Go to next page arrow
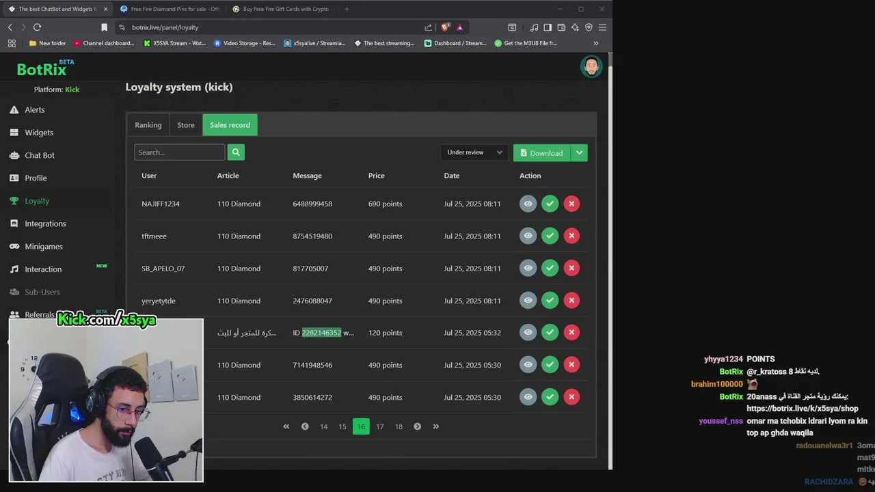Image resolution: width=875 pixels, height=492 pixels. (417, 426)
